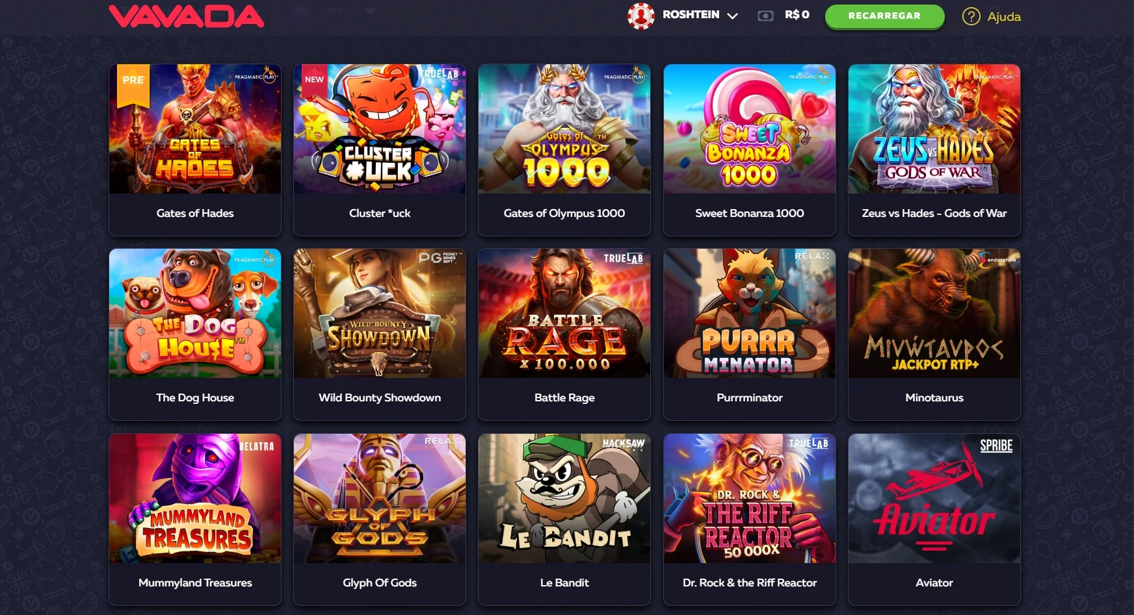Click the VAVADA logo
This screenshot has width=1134, height=615.
[x=187, y=16]
